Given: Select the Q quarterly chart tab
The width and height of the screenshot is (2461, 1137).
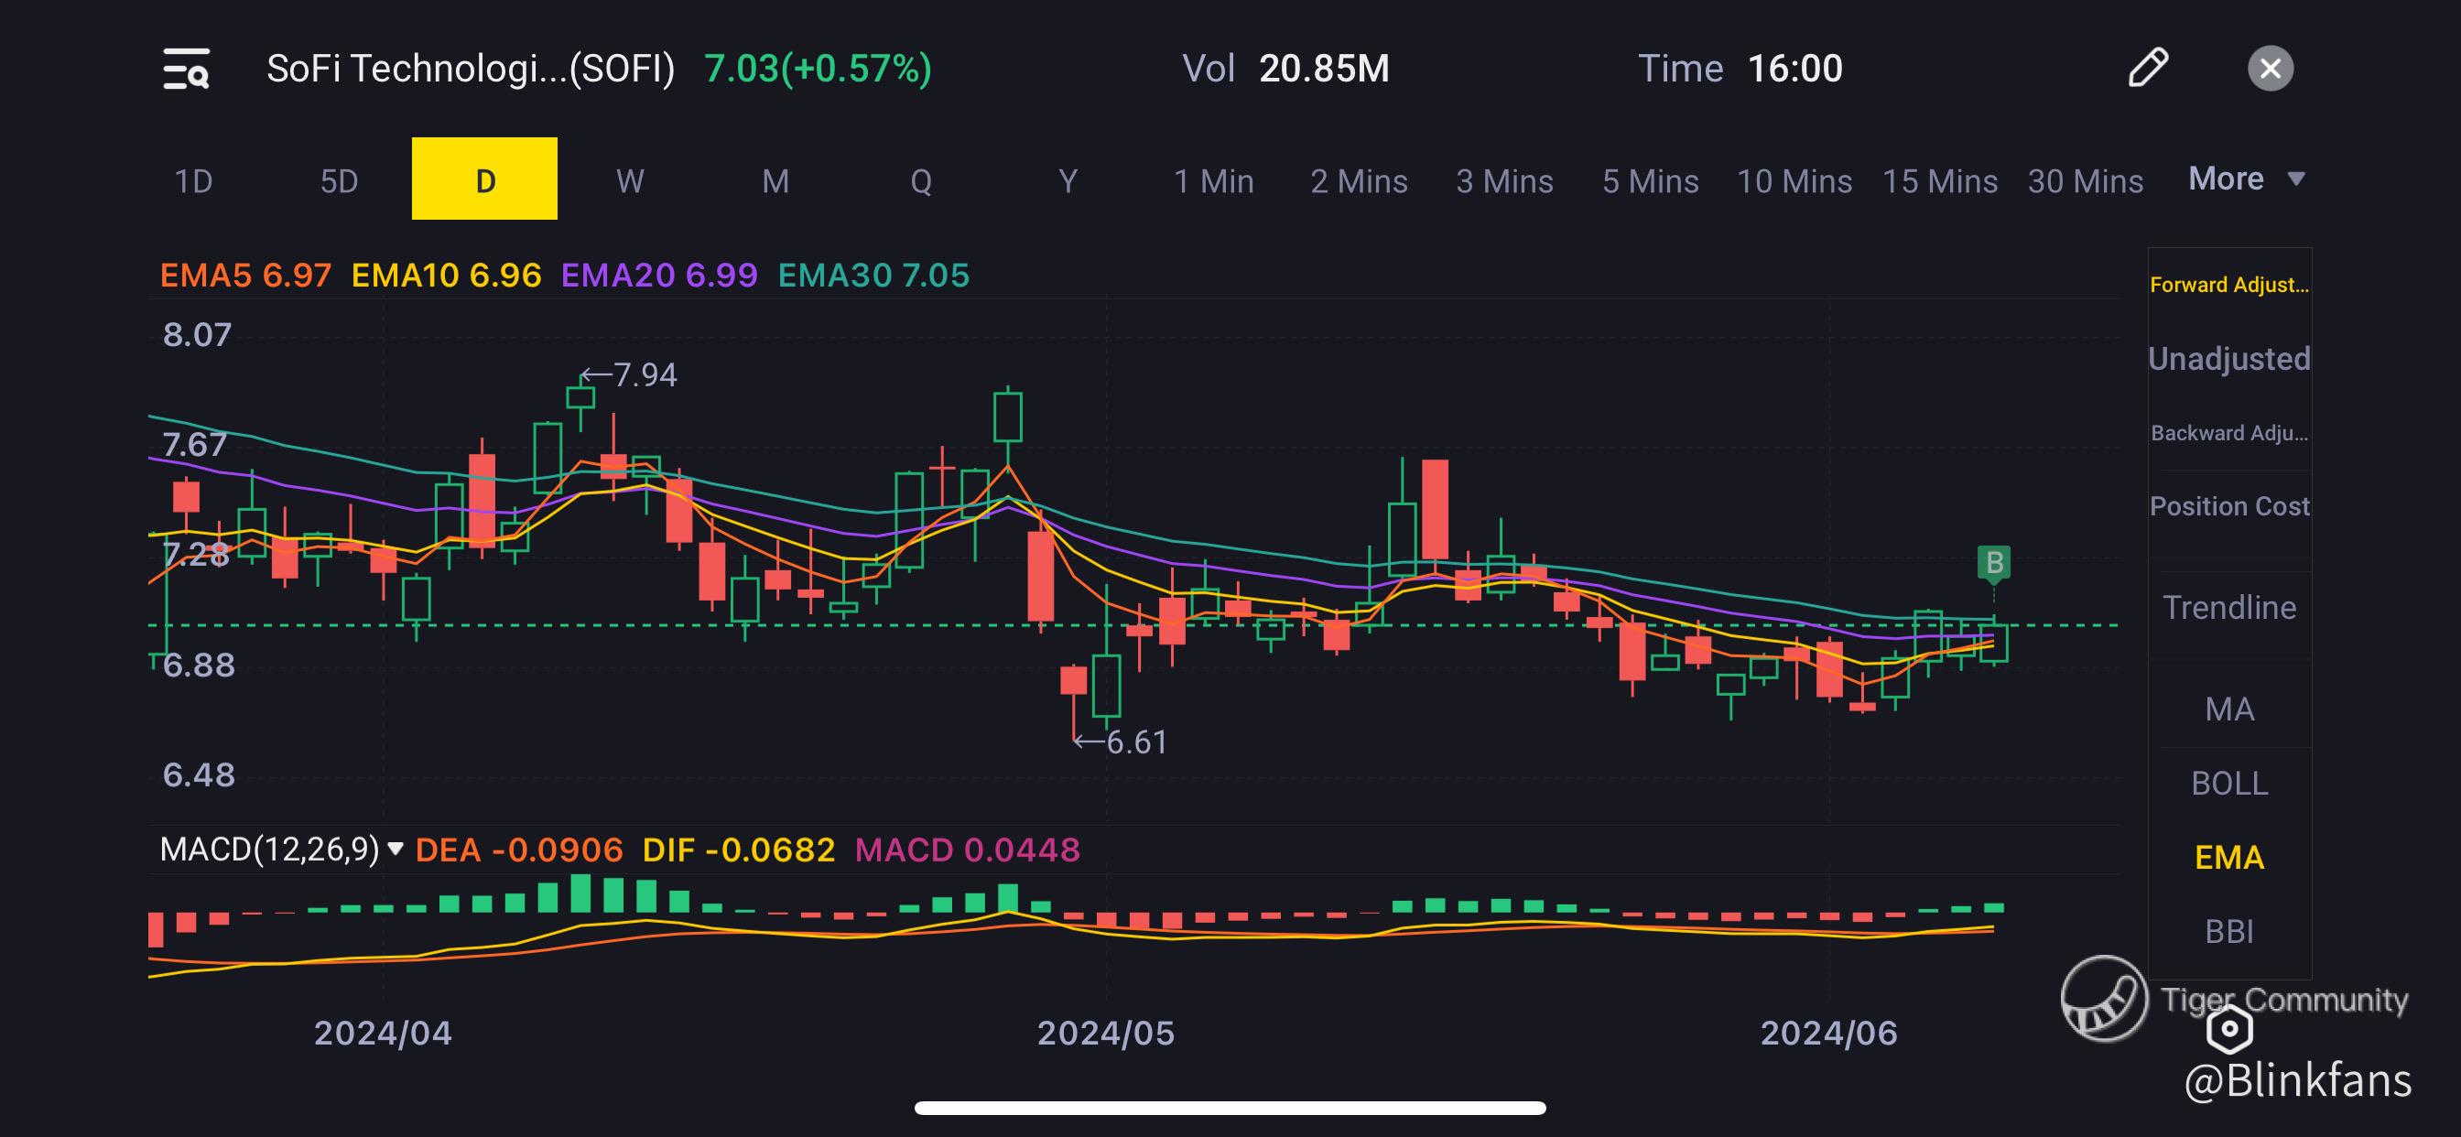Looking at the screenshot, I should [x=921, y=180].
